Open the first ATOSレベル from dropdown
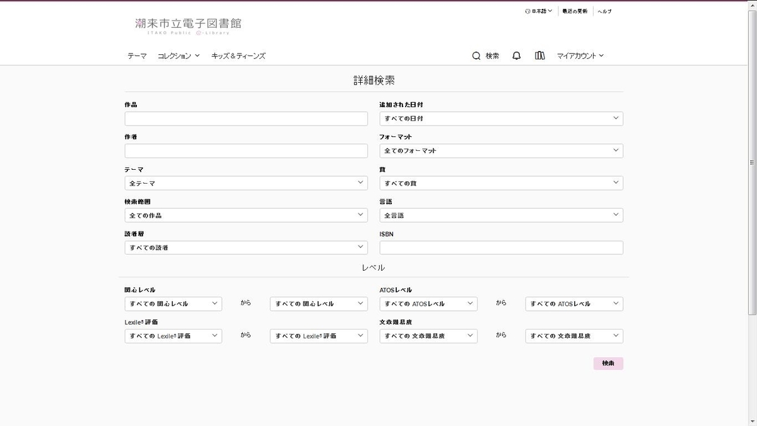 pos(428,304)
